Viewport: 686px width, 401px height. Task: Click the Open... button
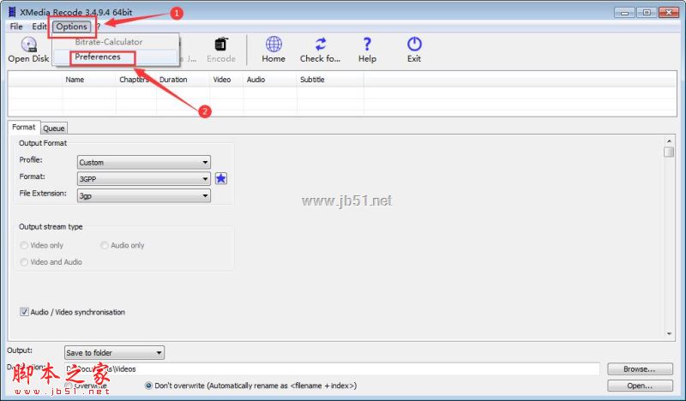[x=640, y=386]
